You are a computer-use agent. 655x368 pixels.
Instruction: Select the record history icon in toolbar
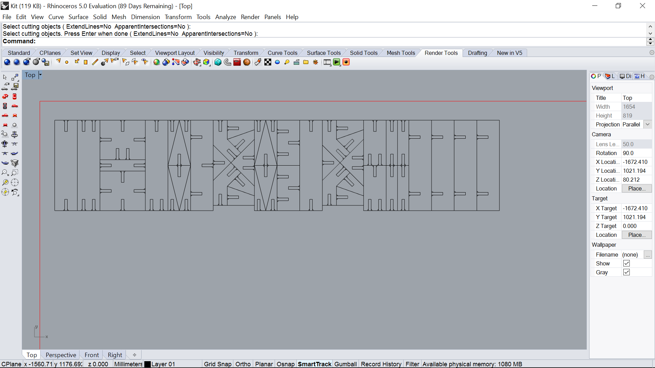click(346, 62)
